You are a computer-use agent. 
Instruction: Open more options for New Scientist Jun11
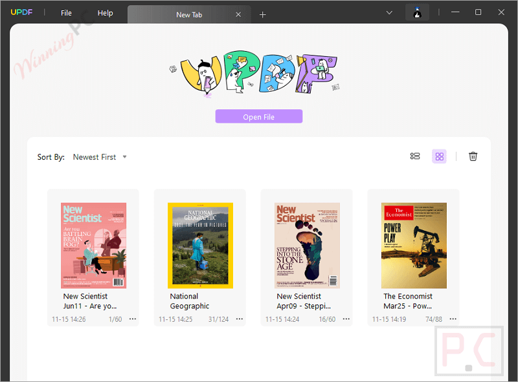coord(133,319)
